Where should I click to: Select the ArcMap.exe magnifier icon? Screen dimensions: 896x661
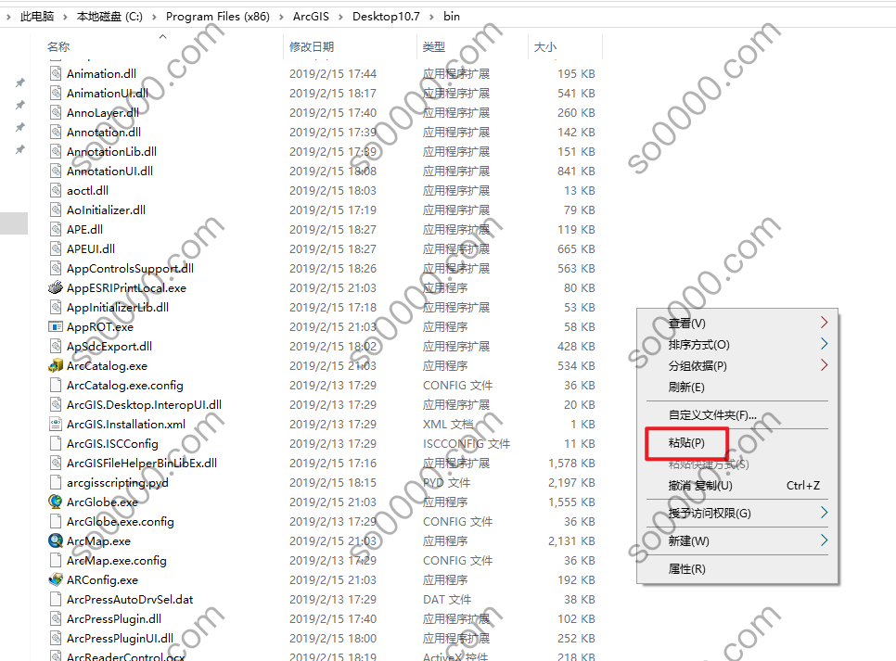click(x=56, y=540)
